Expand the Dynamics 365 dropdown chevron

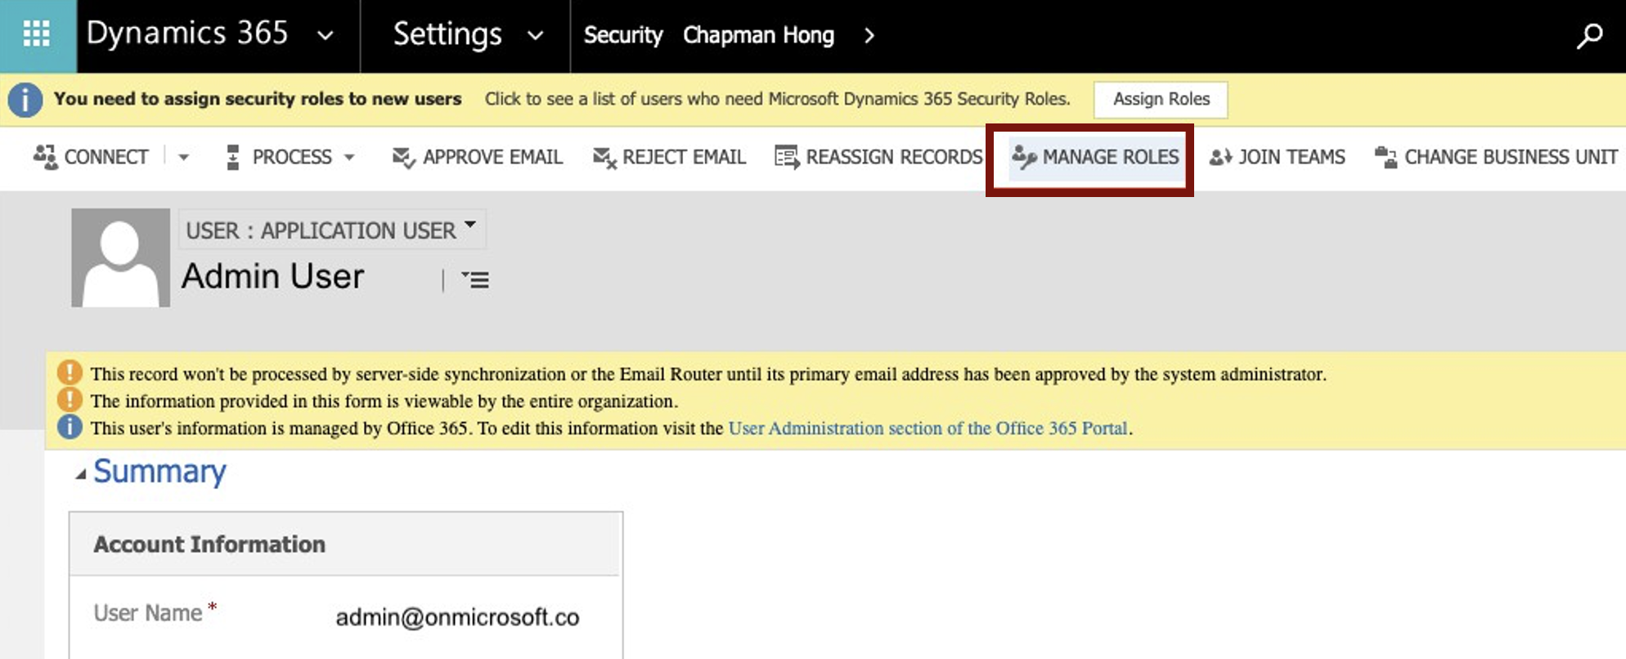tap(325, 36)
